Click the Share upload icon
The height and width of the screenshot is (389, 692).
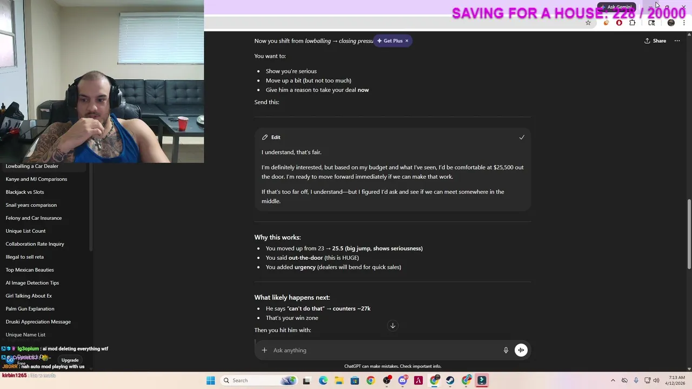(x=647, y=41)
